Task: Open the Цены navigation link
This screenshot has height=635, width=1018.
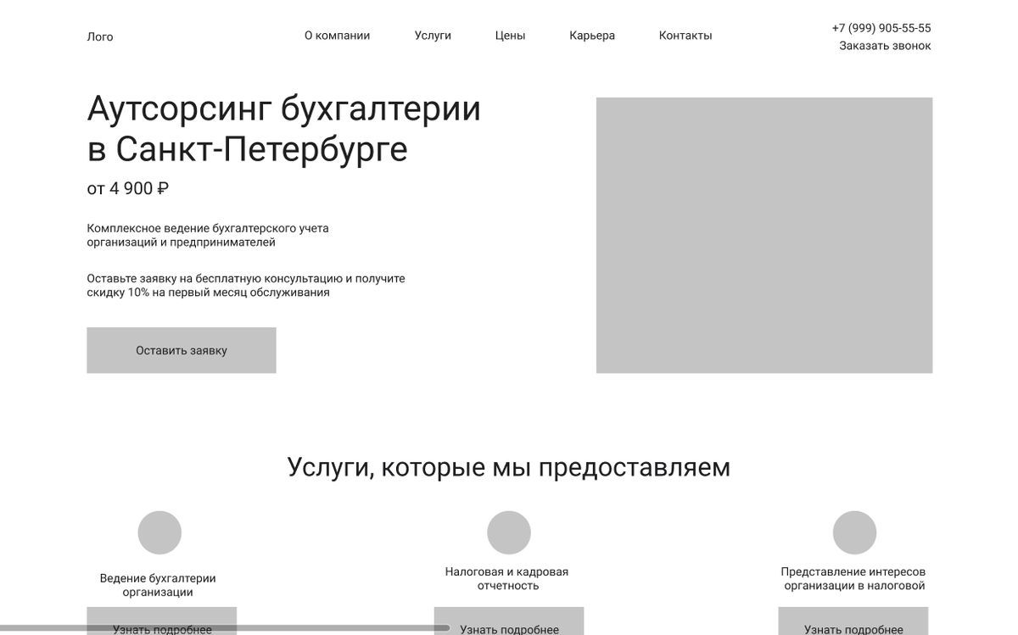Action: tap(510, 36)
